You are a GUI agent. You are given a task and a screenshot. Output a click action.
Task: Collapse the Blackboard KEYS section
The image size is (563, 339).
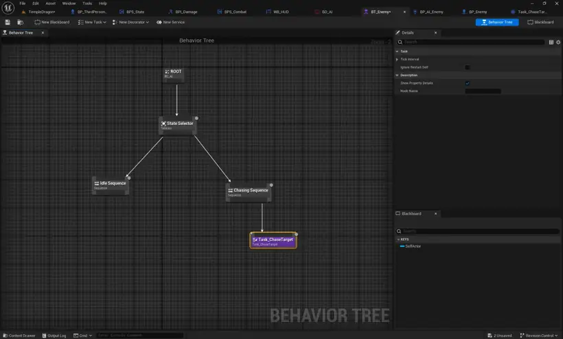[x=398, y=239]
